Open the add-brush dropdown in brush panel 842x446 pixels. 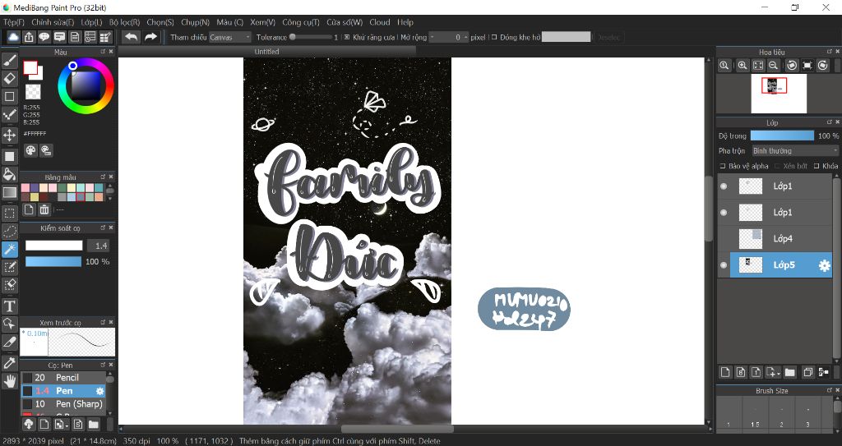[67, 425]
